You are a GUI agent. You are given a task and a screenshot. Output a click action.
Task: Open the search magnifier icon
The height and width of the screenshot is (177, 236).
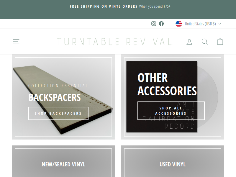[x=205, y=42]
